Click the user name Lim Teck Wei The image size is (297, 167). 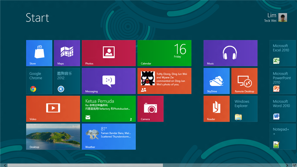click(270, 18)
